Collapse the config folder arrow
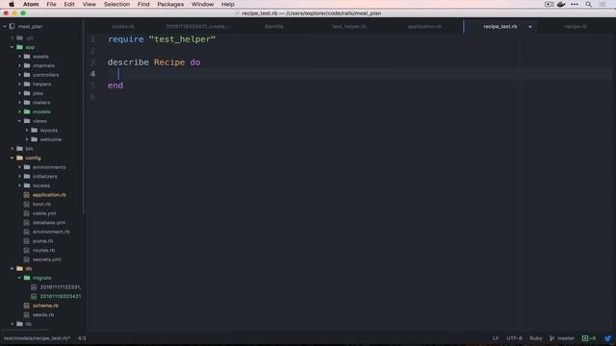This screenshot has width=616, height=346. click(12, 158)
